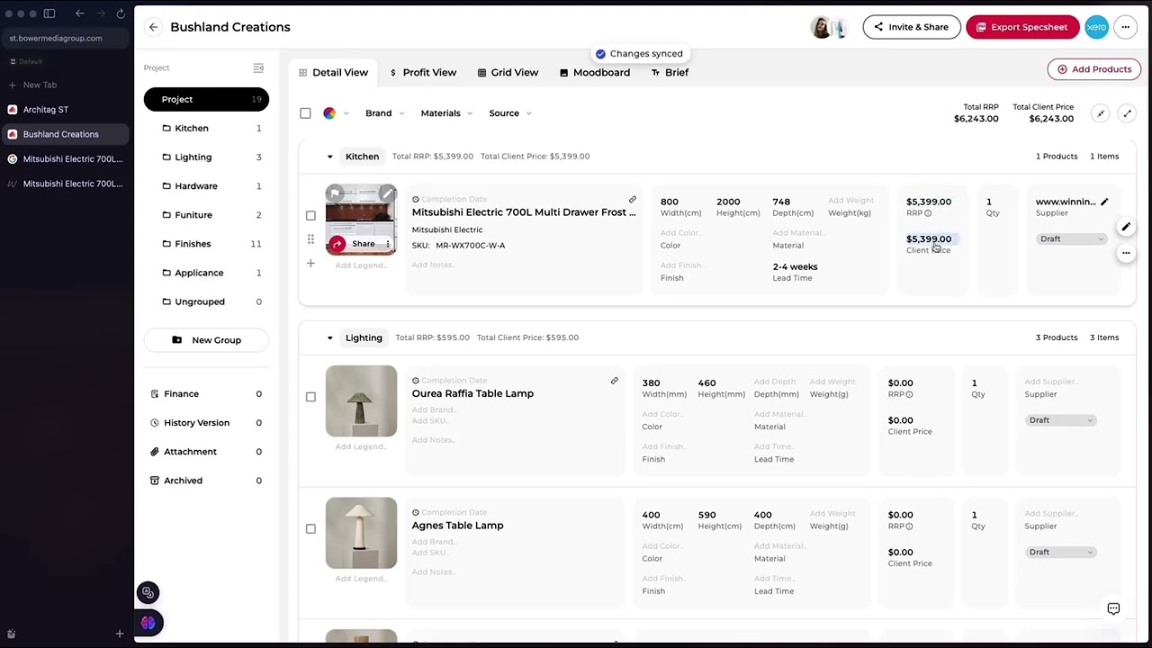Image resolution: width=1152 pixels, height=648 pixels.
Task: Open the Source filter dropdown
Action: pyautogui.click(x=510, y=113)
